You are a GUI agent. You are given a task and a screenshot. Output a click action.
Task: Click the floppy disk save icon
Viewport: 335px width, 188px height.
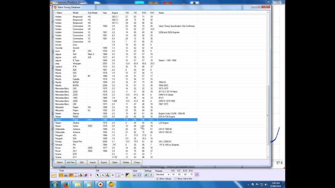[139, 175]
